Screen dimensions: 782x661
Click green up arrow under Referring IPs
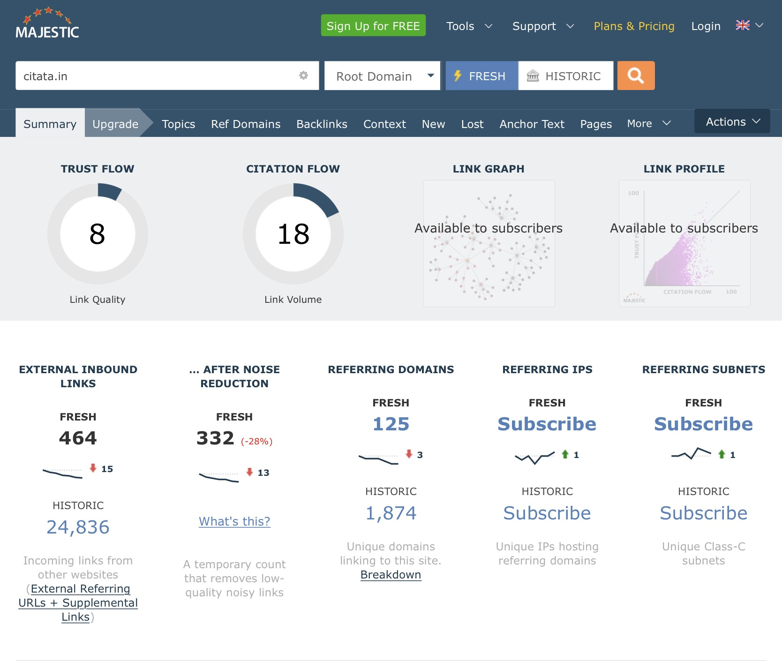(x=565, y=454)
